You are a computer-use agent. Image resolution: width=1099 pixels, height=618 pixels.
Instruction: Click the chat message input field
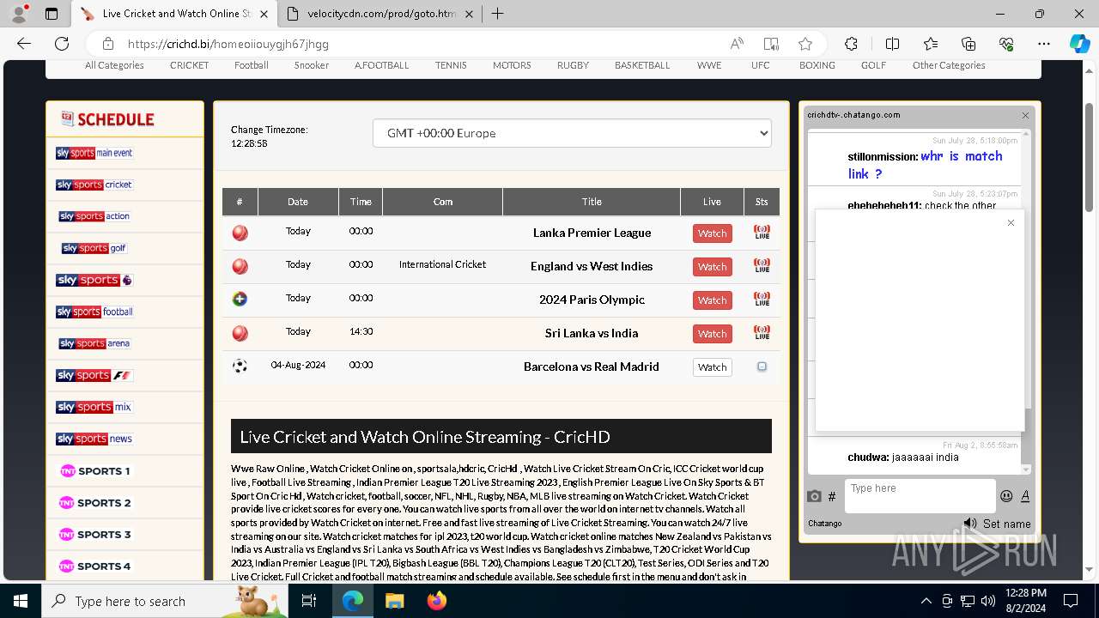coord(920,495)
